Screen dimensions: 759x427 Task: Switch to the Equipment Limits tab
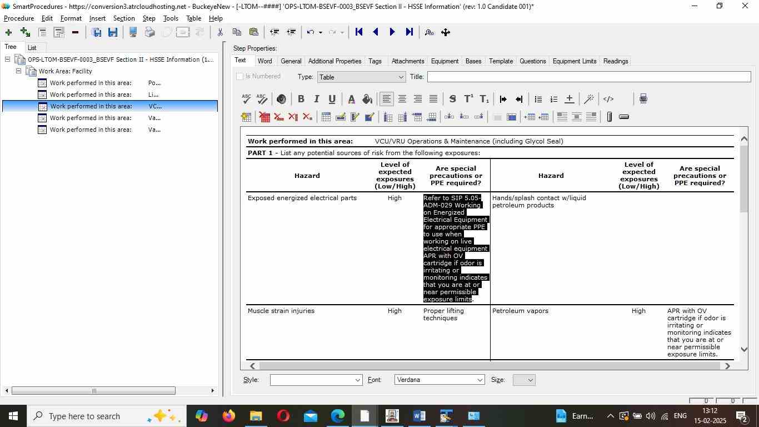point(575,61)
